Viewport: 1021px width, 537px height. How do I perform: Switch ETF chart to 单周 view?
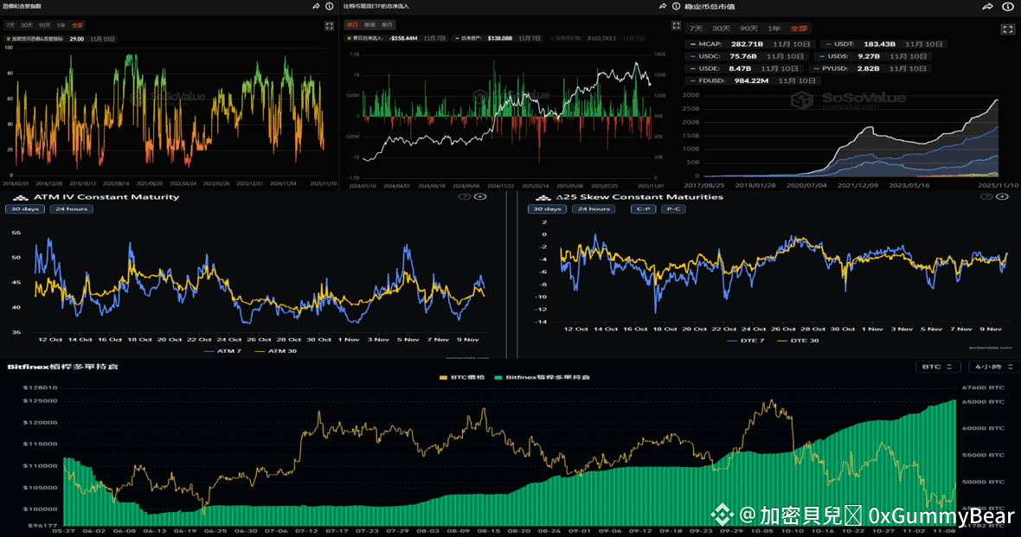[x=369, y=25]
